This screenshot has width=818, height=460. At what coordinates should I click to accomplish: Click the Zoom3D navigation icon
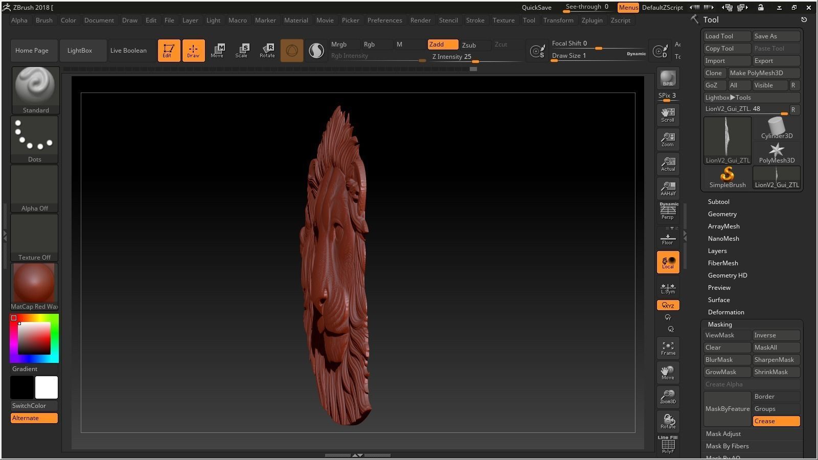[668, 397]
